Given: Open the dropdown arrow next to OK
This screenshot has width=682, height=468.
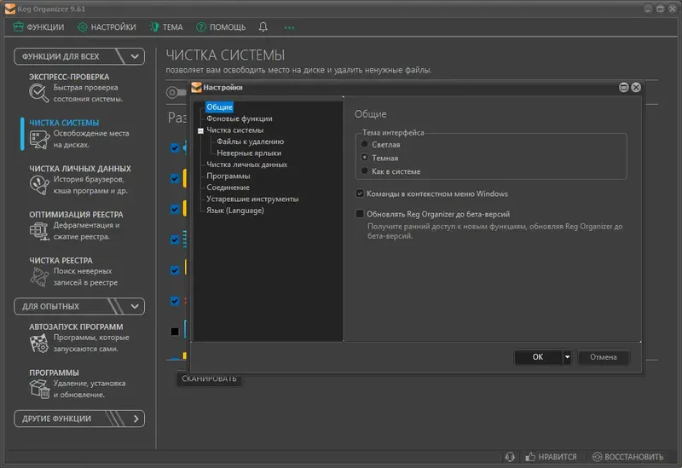Looking at the screenshot, I should [x=567, y=357].
